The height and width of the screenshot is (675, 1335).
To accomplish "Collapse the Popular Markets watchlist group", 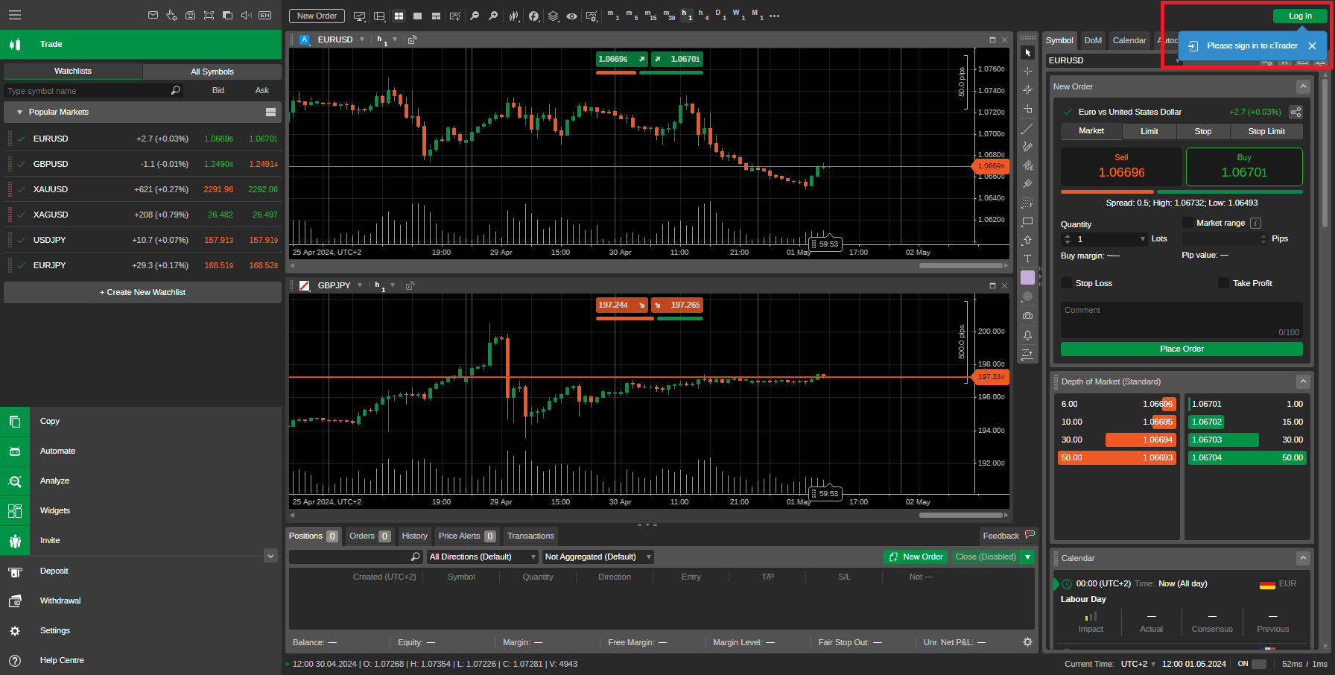I will point(19,112).
